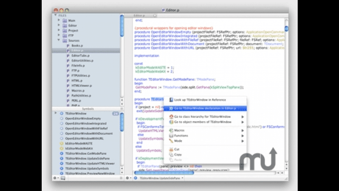Click the Functions icon in context menu
Screen dimensions: 339x191
point(171,136)
